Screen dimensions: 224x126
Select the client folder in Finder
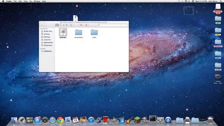point(94,34)
